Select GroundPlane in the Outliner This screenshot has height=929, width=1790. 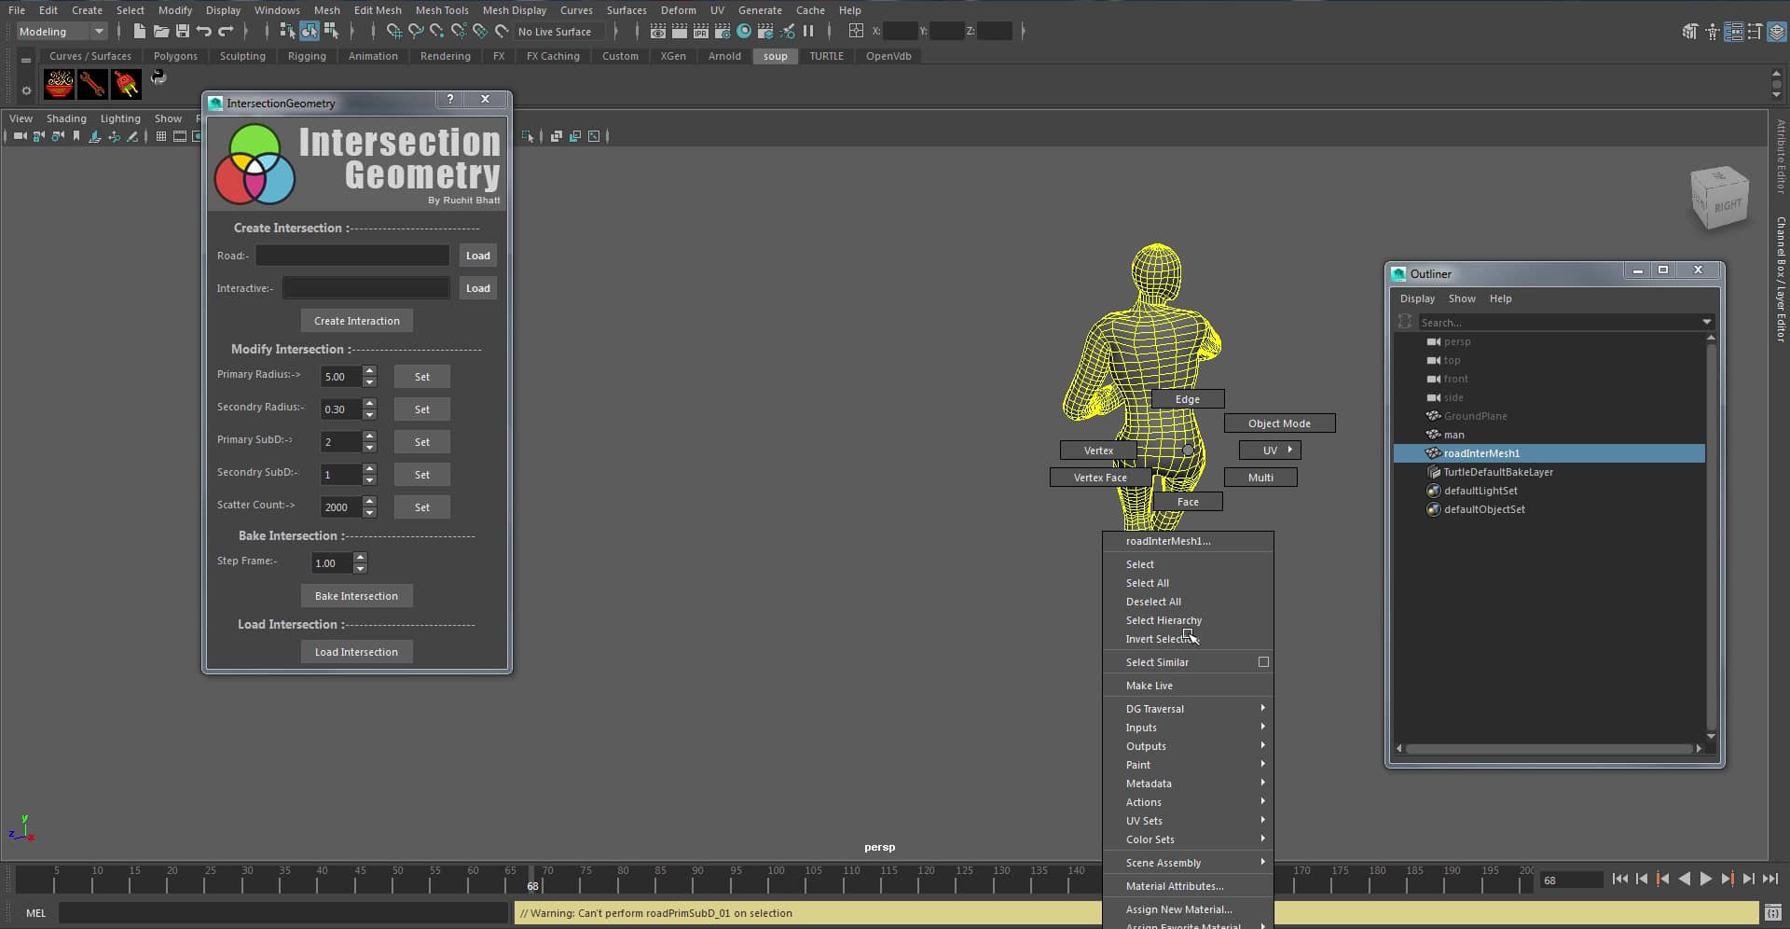tap(1476, 416)
